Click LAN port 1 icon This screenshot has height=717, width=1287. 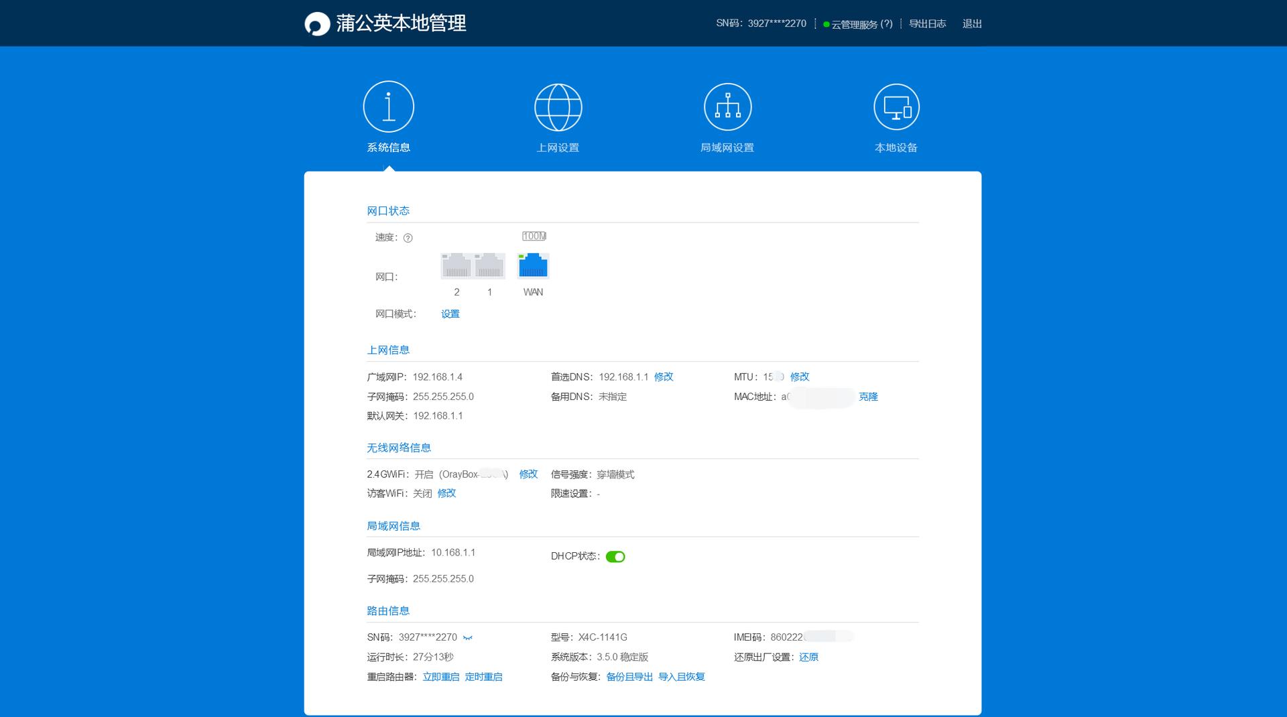(489, 265)
